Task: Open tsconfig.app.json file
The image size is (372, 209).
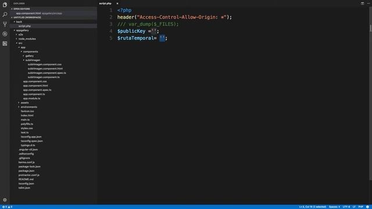Action: [x=31, y=137]
